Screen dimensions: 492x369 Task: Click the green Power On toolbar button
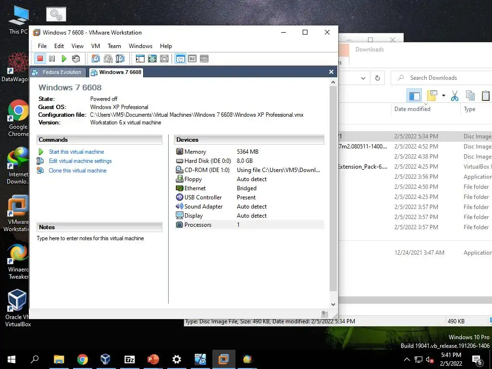[64, 58]
